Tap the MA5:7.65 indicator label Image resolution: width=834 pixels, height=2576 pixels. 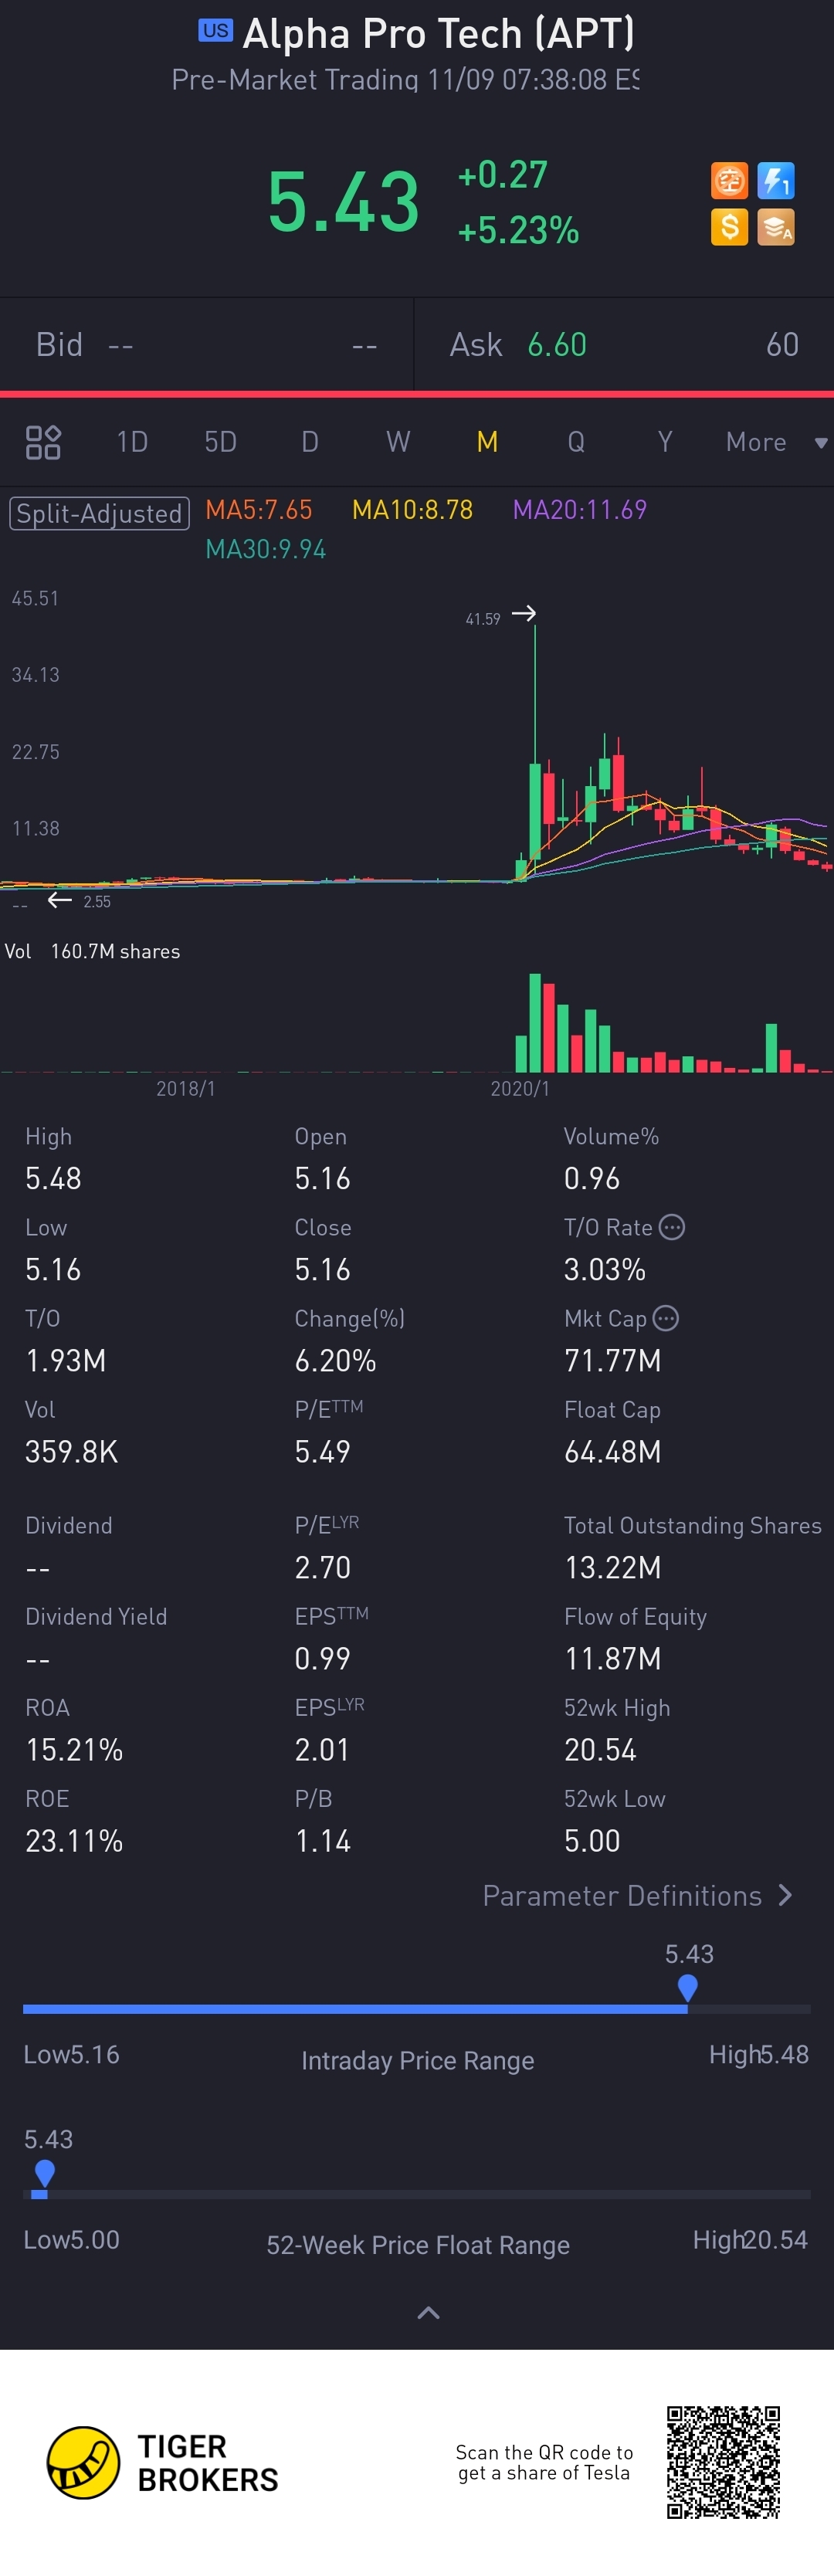[x=259, y=510]
